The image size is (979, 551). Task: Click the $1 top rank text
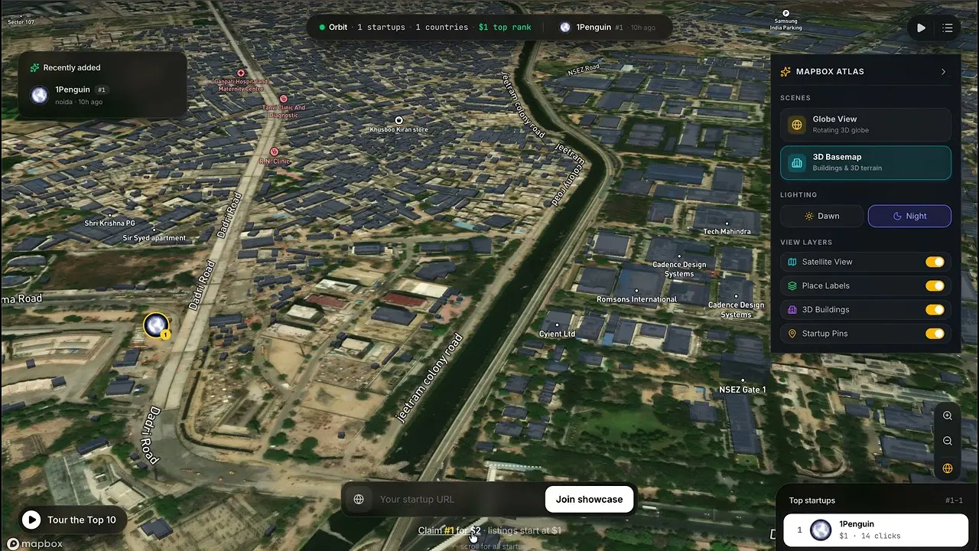pos(505,28)
